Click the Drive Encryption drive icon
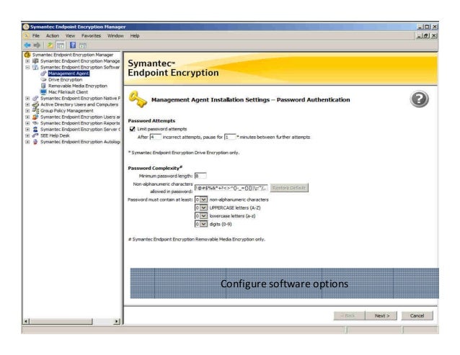Image resolution: width=460 pixels, height=355 pixels. (43, 79)
